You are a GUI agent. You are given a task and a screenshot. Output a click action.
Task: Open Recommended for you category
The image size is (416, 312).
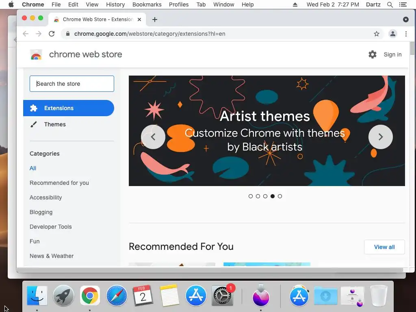[59, 183]
